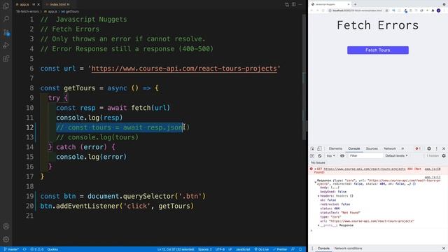Click the red error count badge

point(418,148)
